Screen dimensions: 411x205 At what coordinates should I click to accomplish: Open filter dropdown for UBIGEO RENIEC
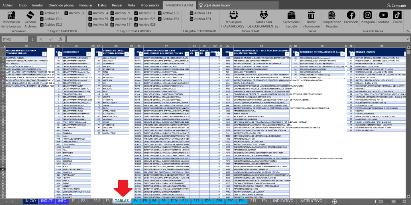(x=88, y=53)
